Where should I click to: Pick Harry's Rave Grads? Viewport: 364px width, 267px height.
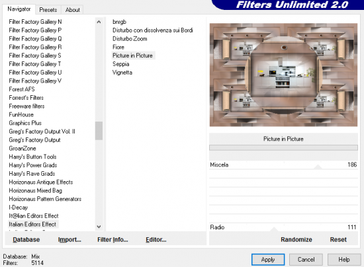pos(32,174)
